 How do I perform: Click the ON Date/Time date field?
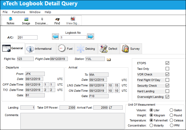point(98,91)
